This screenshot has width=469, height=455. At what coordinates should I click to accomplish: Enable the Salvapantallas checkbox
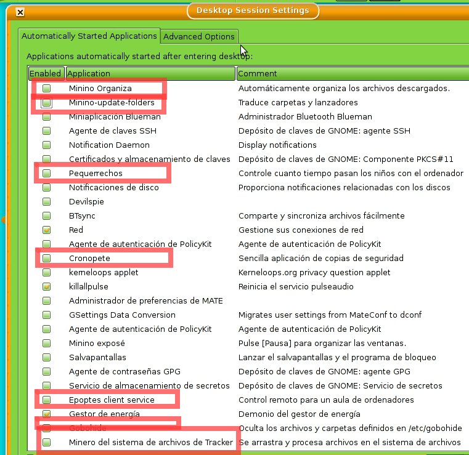coord(46,357)
